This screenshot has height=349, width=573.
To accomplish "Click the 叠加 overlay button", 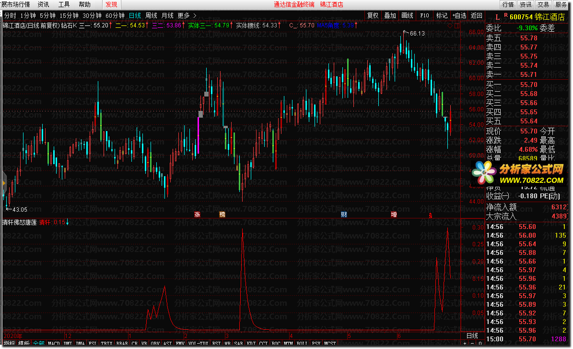I will coord(390,15).
